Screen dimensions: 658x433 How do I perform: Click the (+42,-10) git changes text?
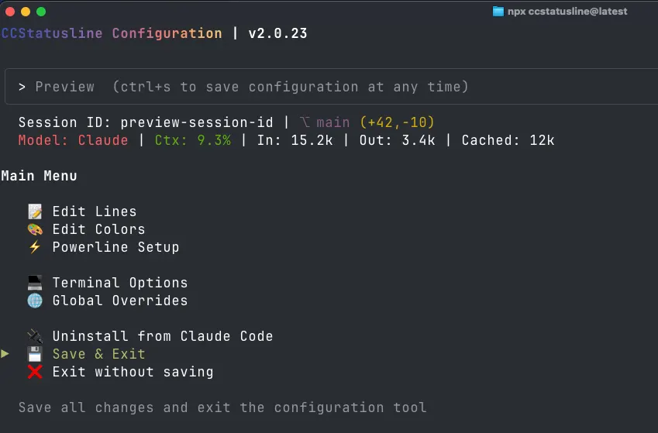(x=397, y=122)
